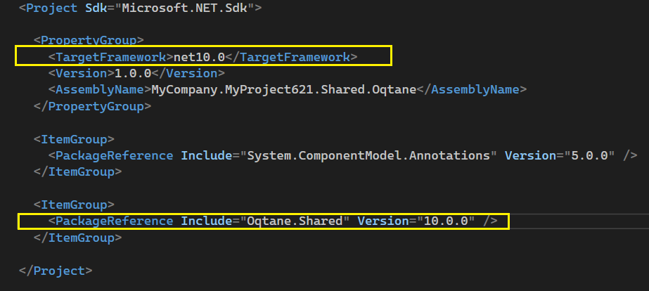Click the second opening ItemGroup tag
Viewport: 649px width, 291px height.
75,205
